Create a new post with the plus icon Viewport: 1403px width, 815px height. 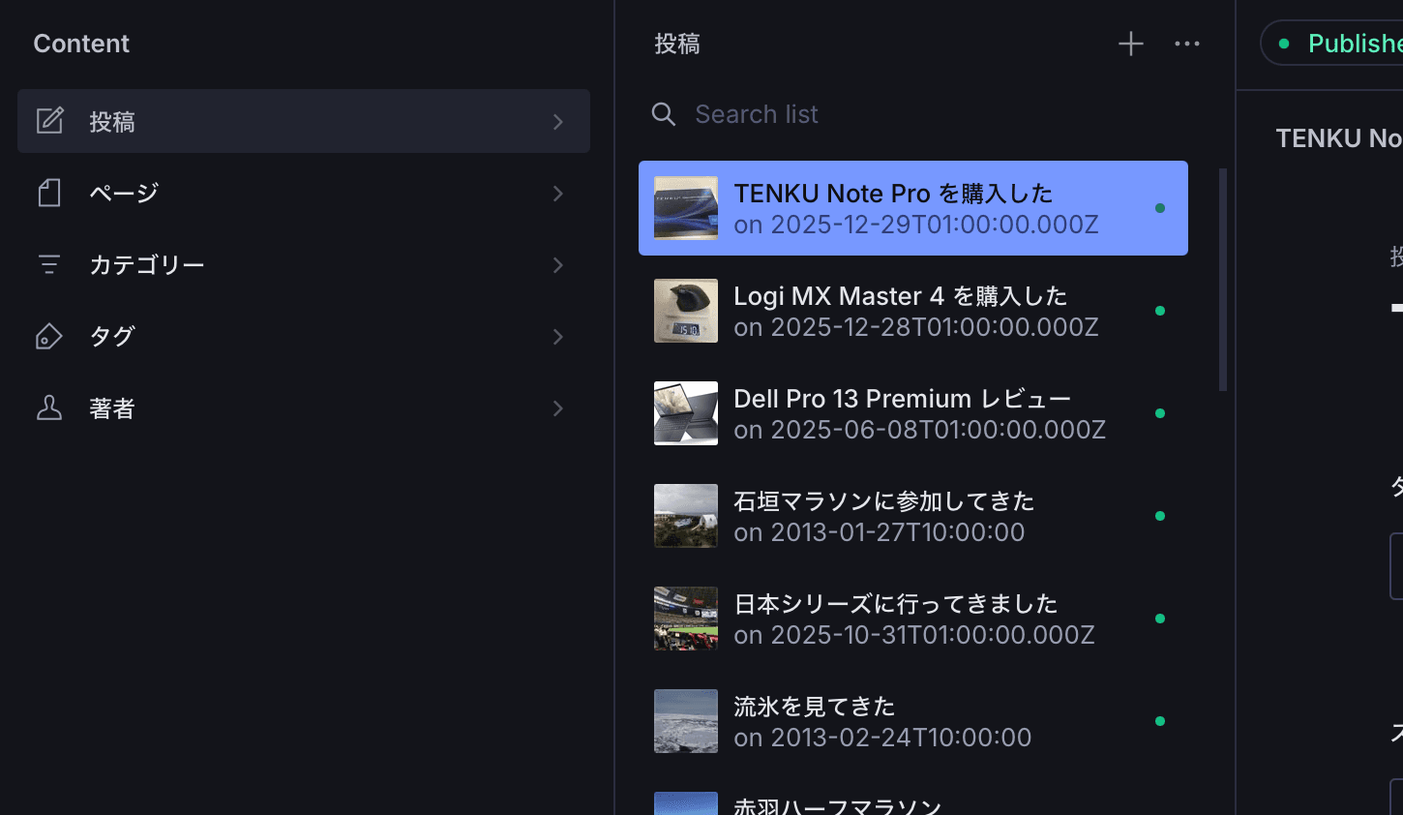1129,44
